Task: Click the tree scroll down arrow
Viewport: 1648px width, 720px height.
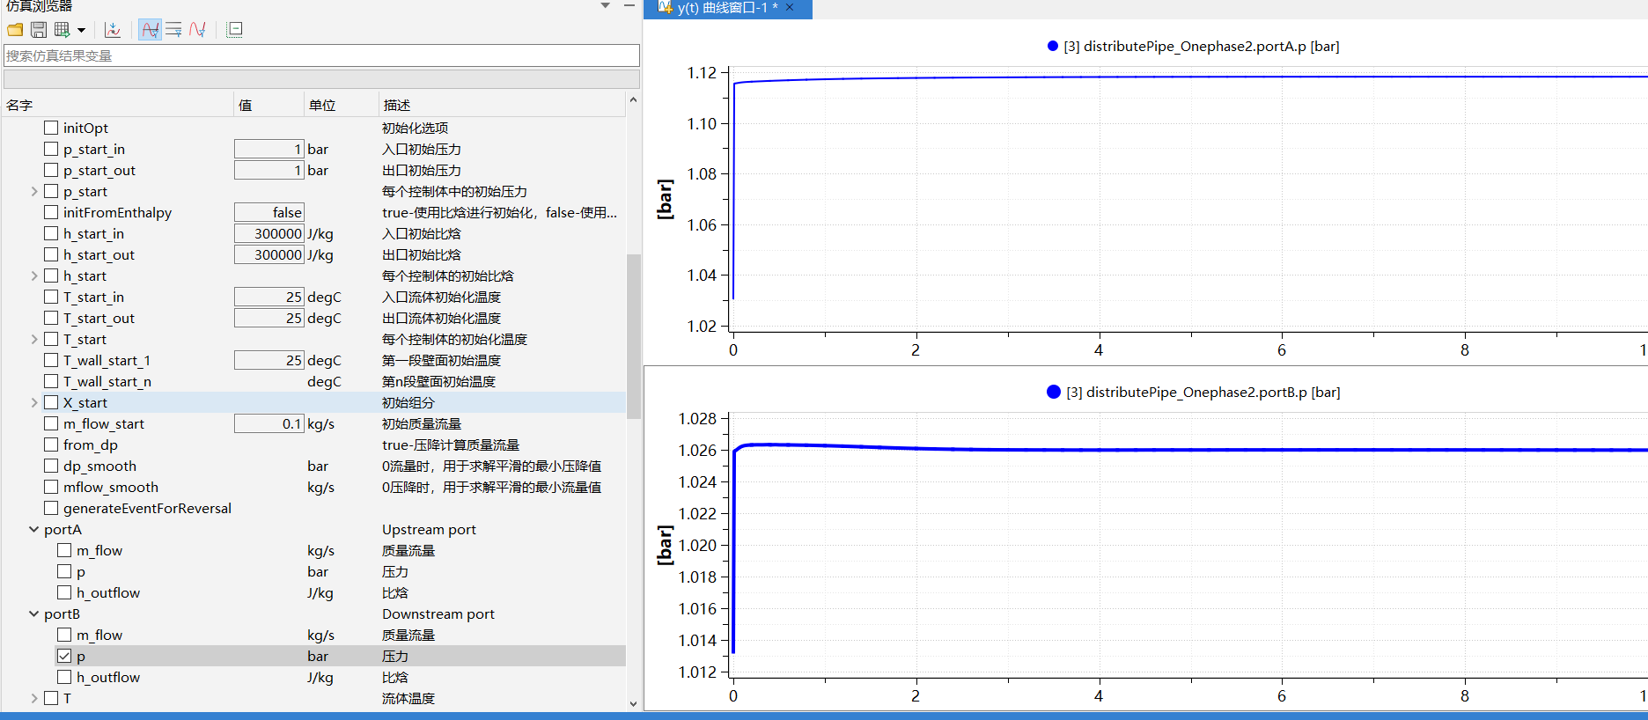Action: click(633, 704)
